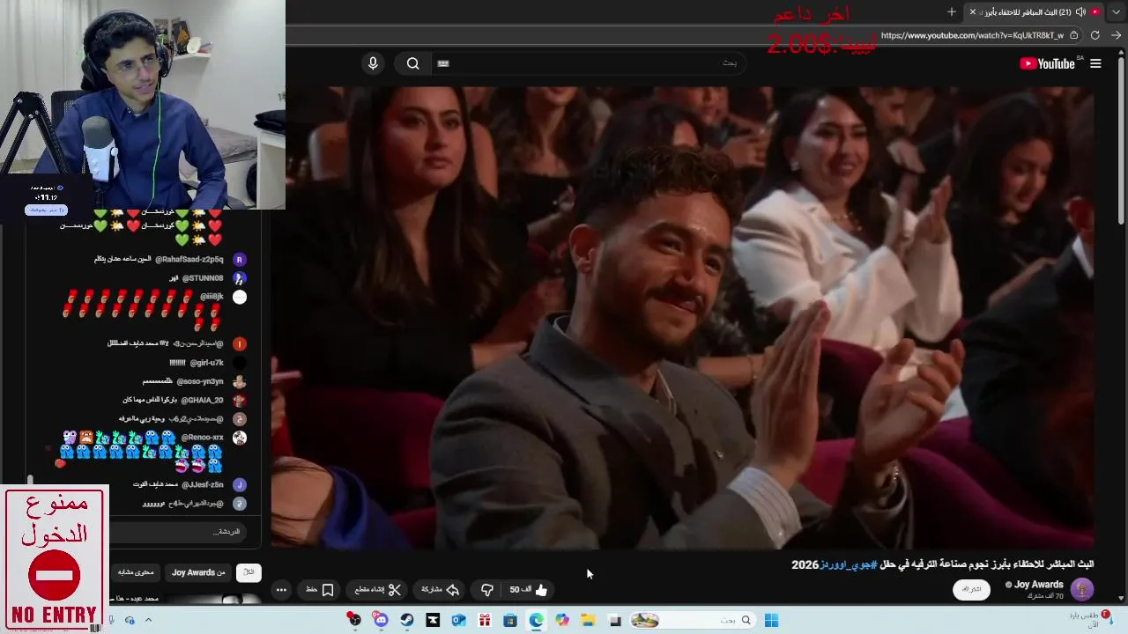This screenshot has height=634, width=1128.
Task: Open on-screen keyboard icon in search box
Action: coord(443,63)
